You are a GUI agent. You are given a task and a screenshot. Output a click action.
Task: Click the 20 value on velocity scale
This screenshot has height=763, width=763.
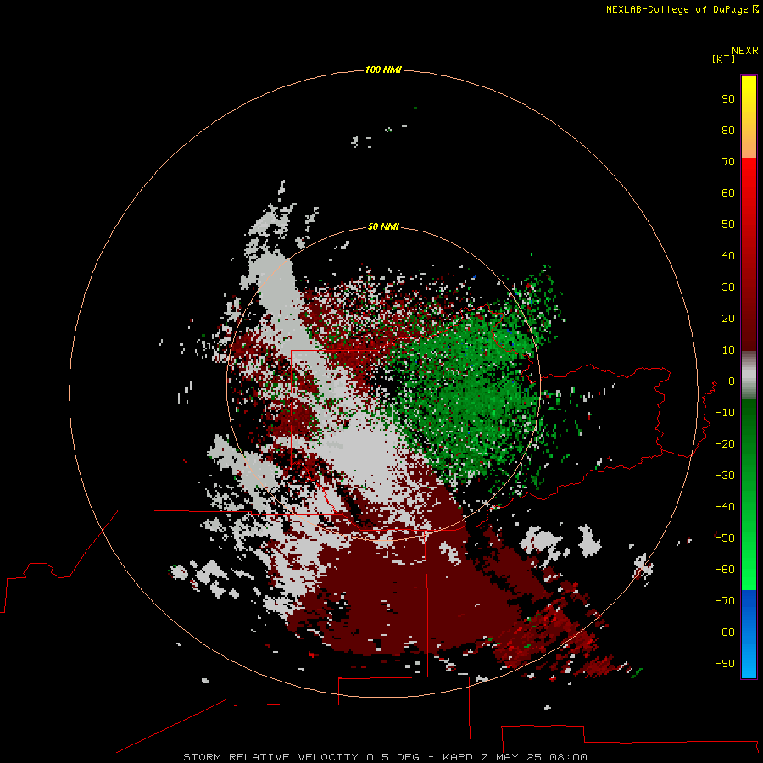tap(728, 318)
